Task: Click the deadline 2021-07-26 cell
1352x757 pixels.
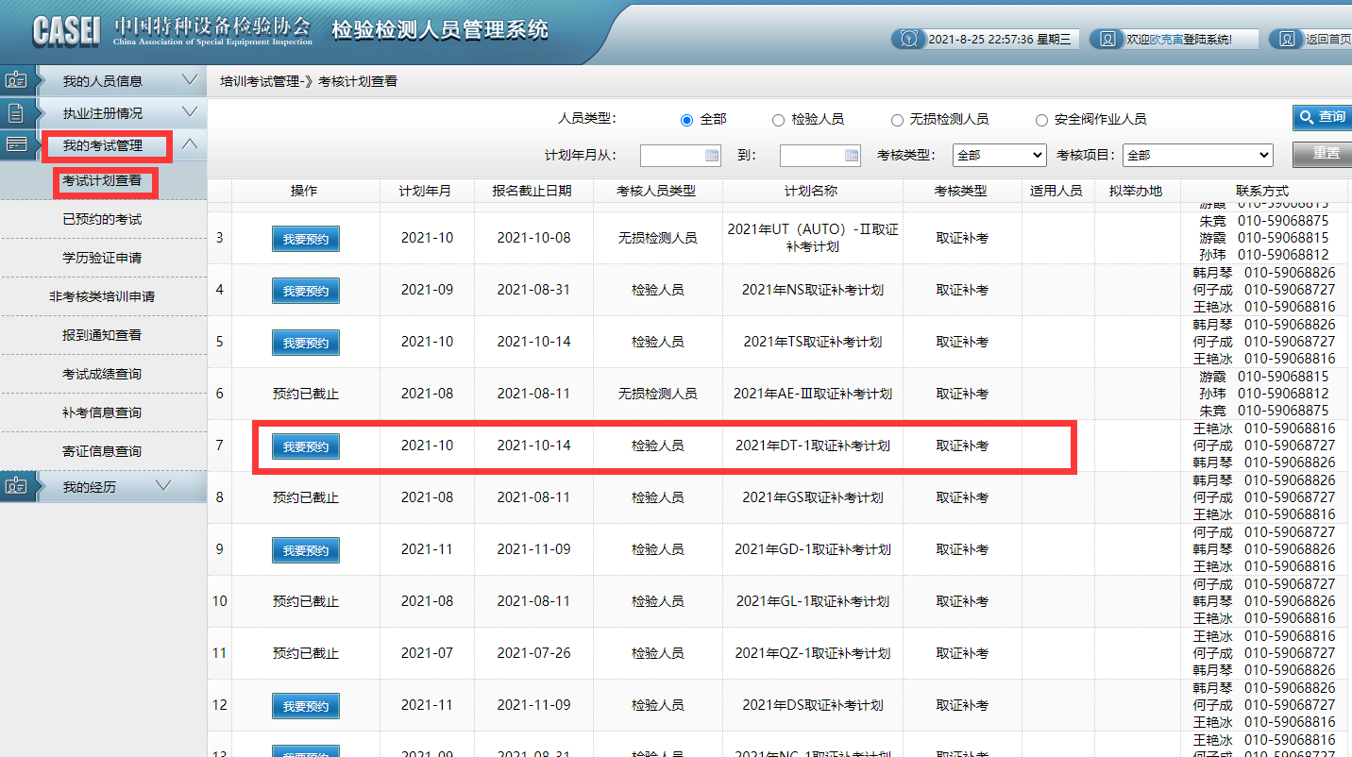Action: tap(533, 653)
